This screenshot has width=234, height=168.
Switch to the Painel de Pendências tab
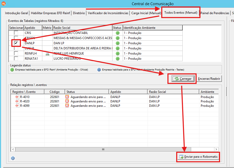(215, 13)
